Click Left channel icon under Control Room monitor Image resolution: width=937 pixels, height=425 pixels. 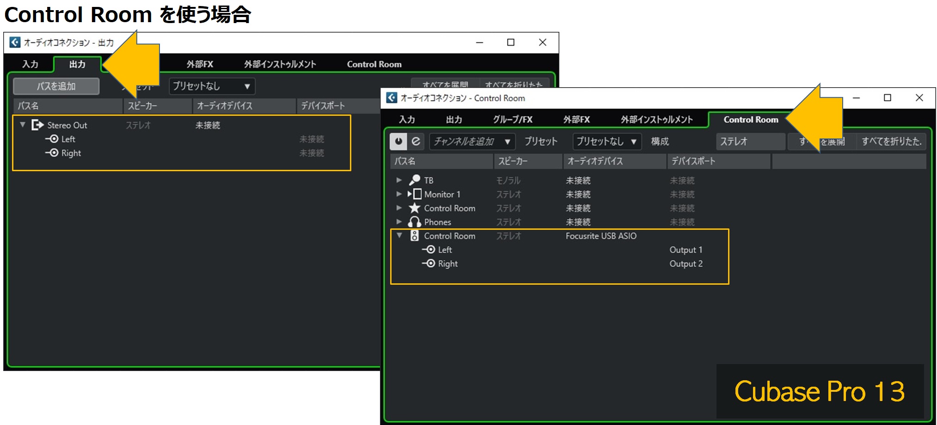tap(429, 250)
